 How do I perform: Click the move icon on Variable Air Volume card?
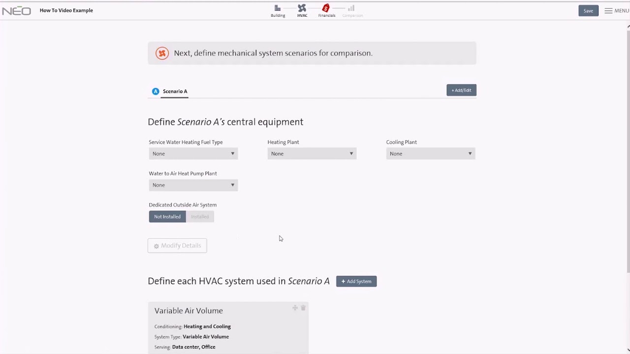295,308
